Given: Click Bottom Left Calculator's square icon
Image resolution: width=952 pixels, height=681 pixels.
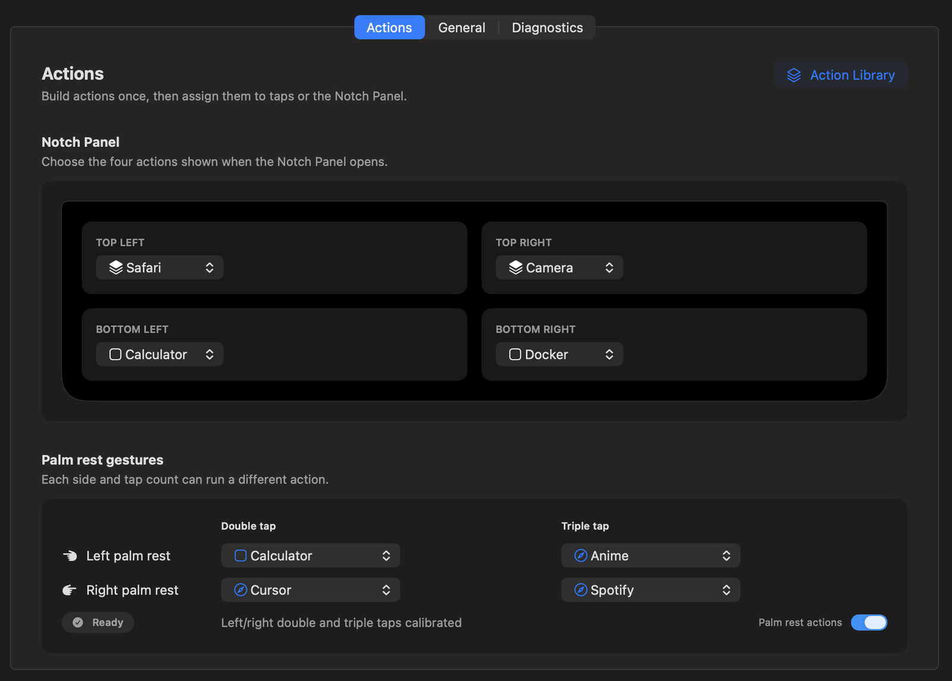Looking at the screenshot, I should pyautogui.click(x=115, y=354).
